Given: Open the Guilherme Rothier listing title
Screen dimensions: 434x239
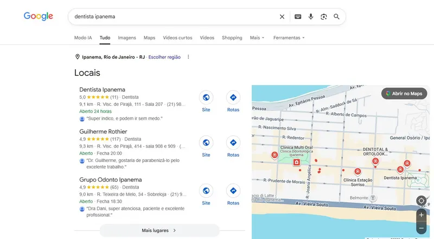Looking at the screenshot, I should (103, 132).
